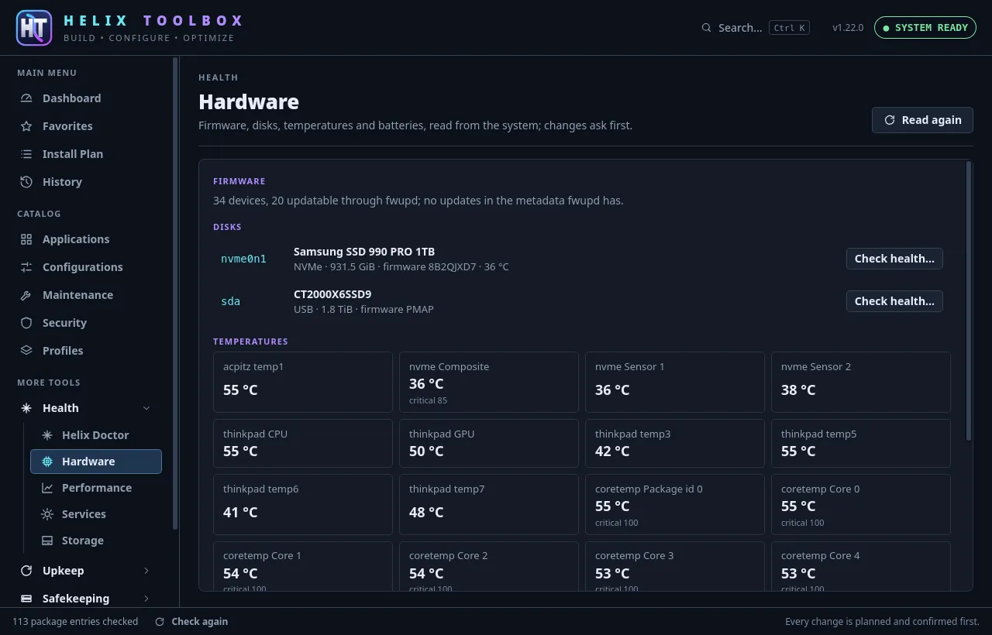Screen dimensions: 992x635
Task: Click the Configurations sliders icon
Action: pos(26,267)
